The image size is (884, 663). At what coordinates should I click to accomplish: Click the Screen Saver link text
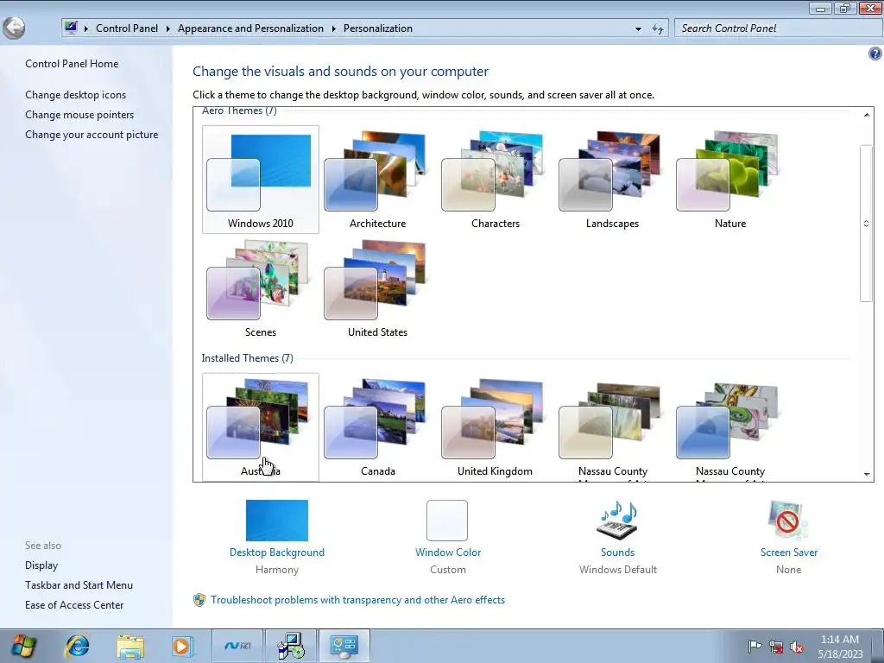pos(789,552)
